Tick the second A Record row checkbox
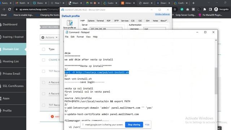The height and width of the screenshot is (130, 231). click(x=43, y=94)
